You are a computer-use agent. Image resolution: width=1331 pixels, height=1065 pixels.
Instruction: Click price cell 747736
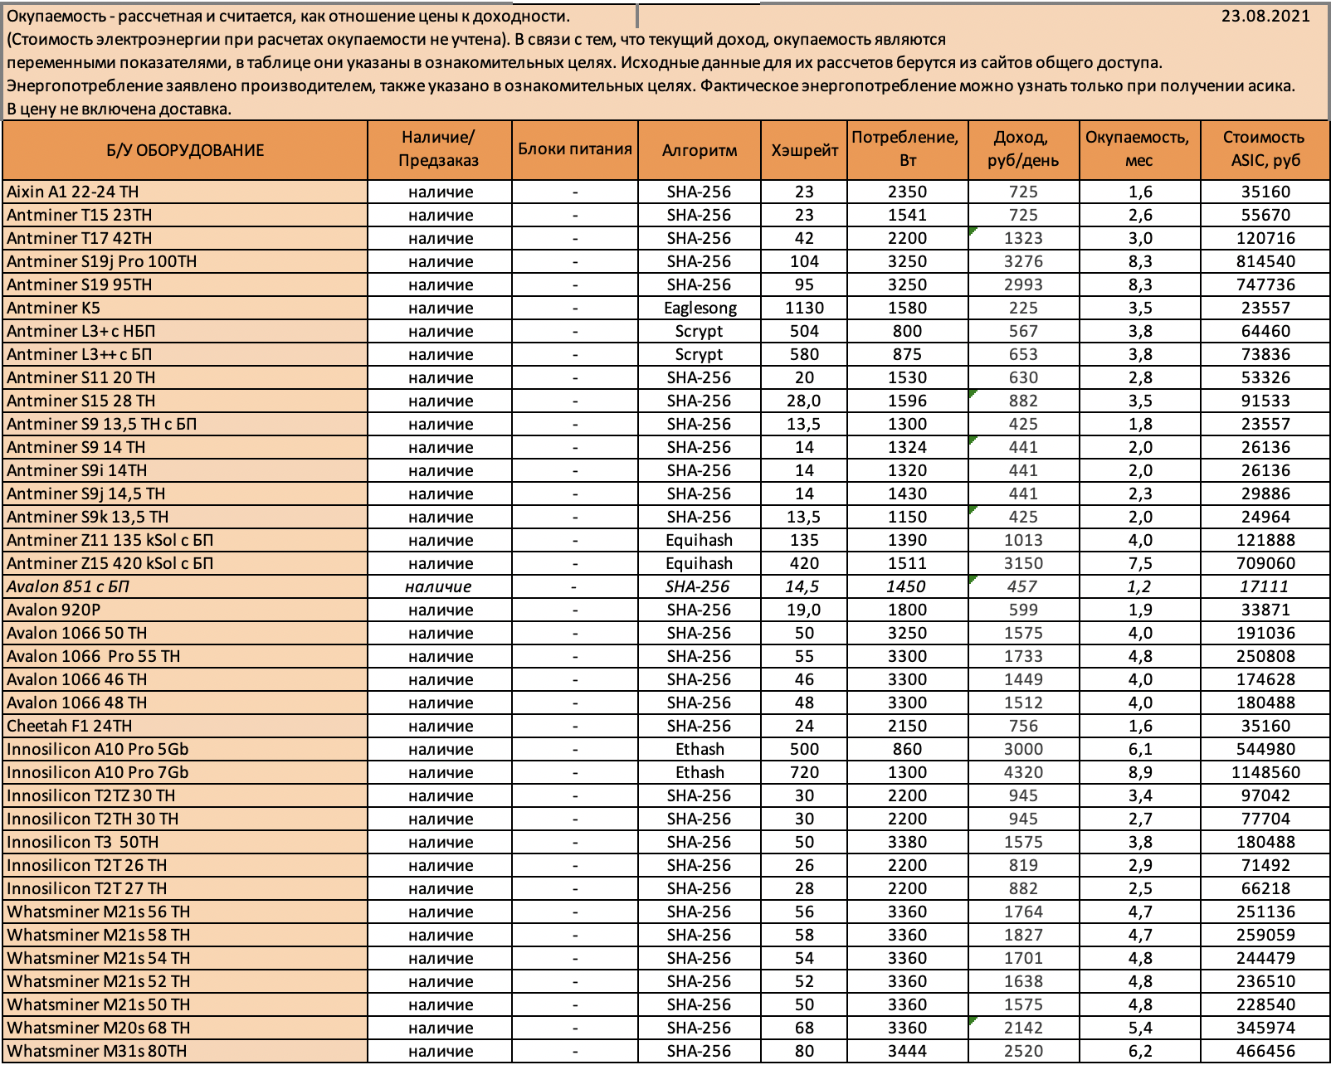[1265, 284]
